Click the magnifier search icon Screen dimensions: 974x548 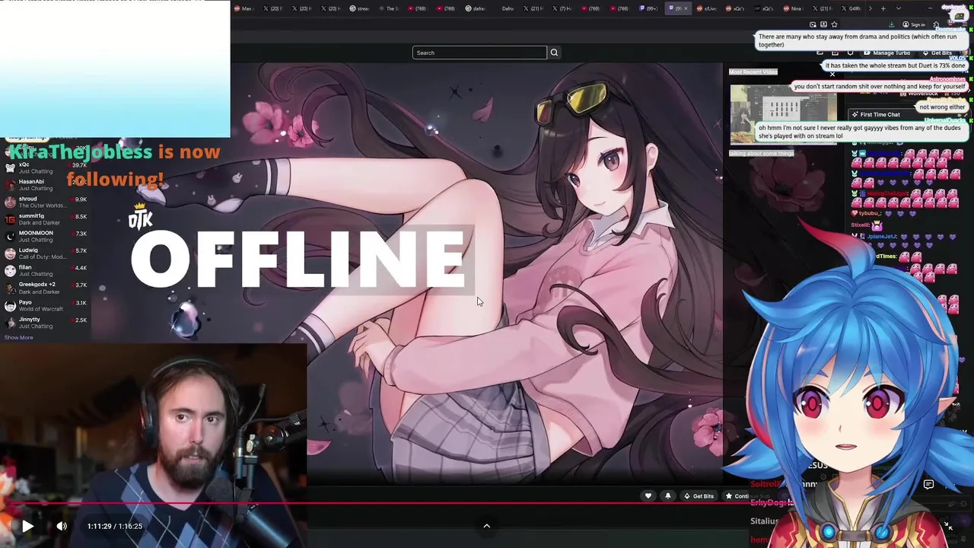click(x=554, y=53)
